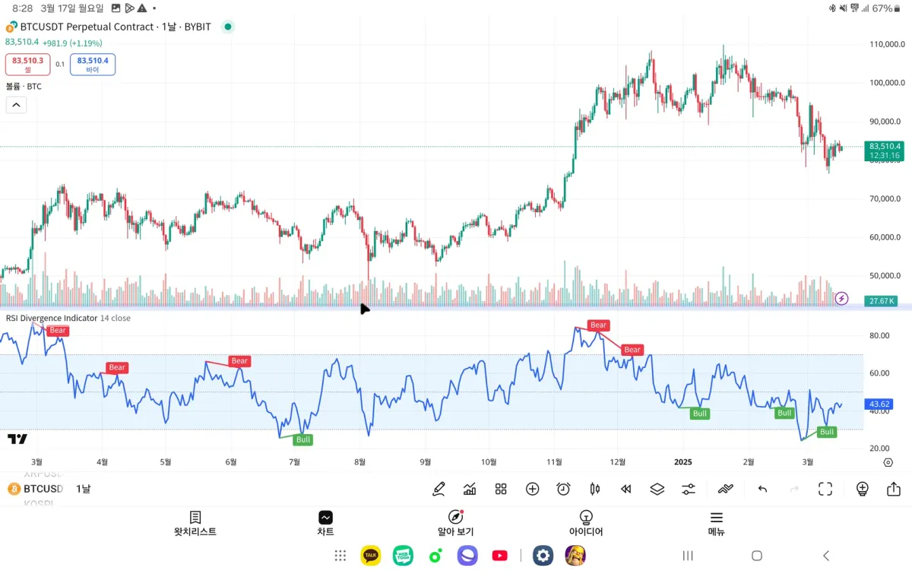Viewport: 912px width, 571px height.
Task: Tap the red 셀 sell price button
Action: coord(28,65)
